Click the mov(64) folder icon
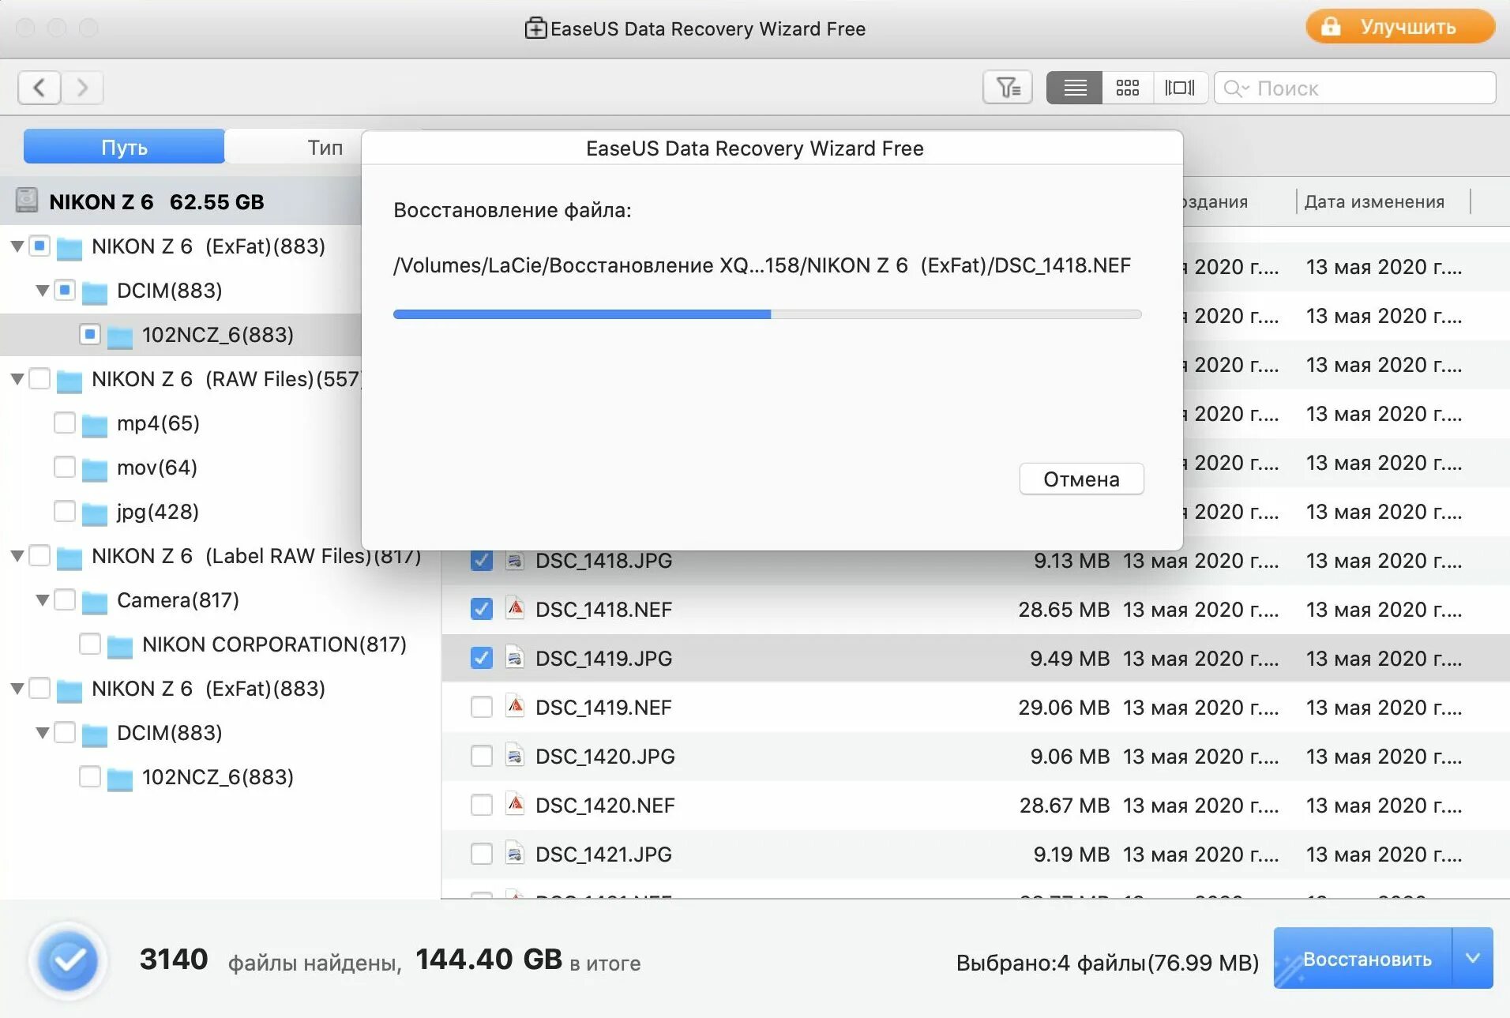The width and height of the screenshot is (1510, 1018). pyautogui.click(x=95, y=469)
